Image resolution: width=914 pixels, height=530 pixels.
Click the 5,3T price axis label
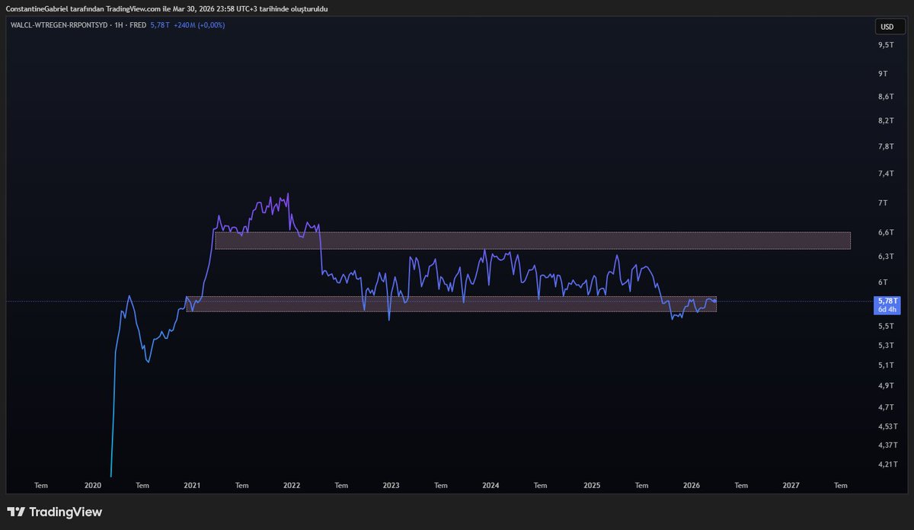[886, 346]
